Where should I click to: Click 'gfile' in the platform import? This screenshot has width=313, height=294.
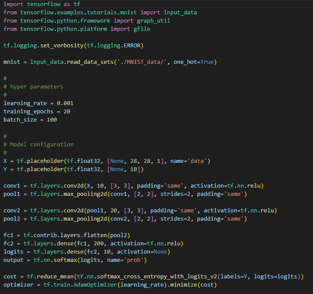click(x=142, y=29)
